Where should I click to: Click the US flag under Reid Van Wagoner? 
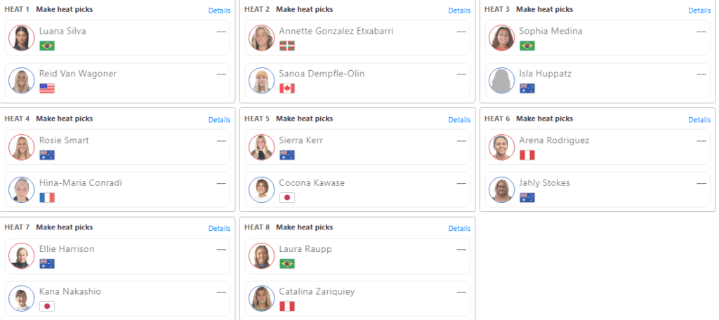47,88
